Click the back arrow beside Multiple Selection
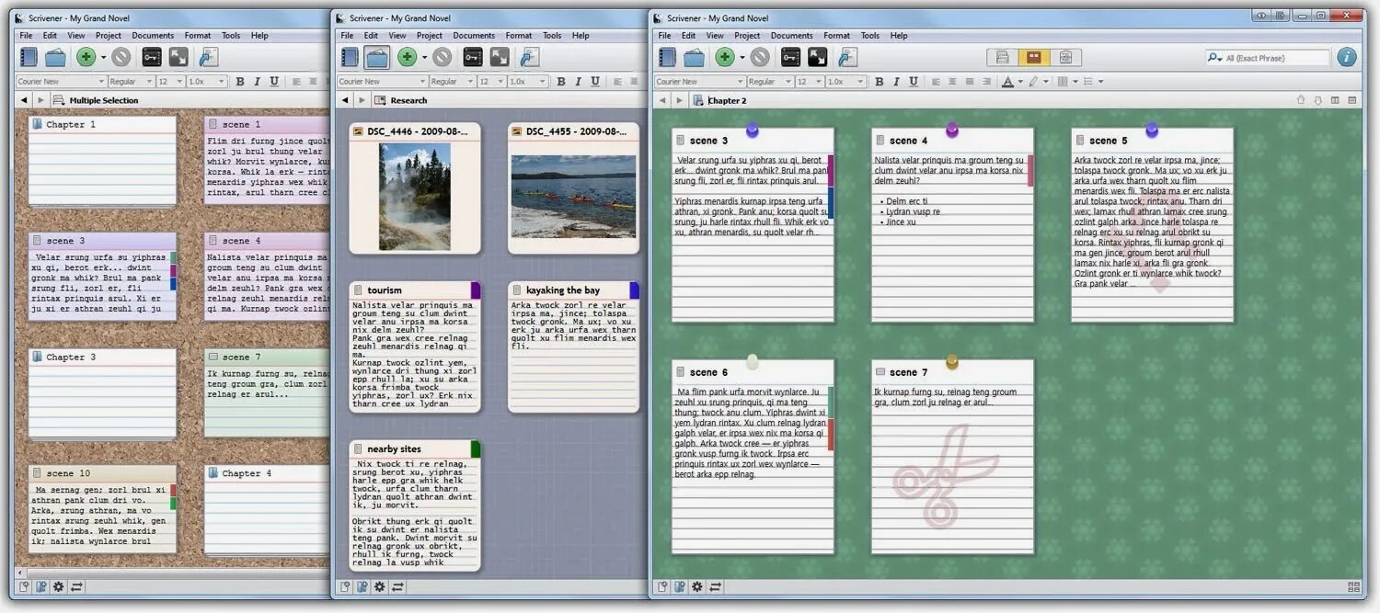The height and width of the screenshot is (613, 1380). [23, 100]
